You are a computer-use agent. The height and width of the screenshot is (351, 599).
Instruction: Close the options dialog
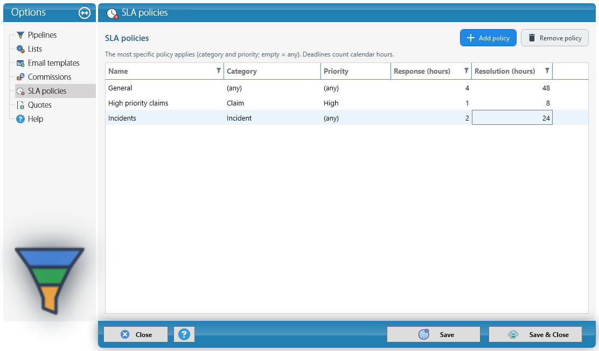136,334
